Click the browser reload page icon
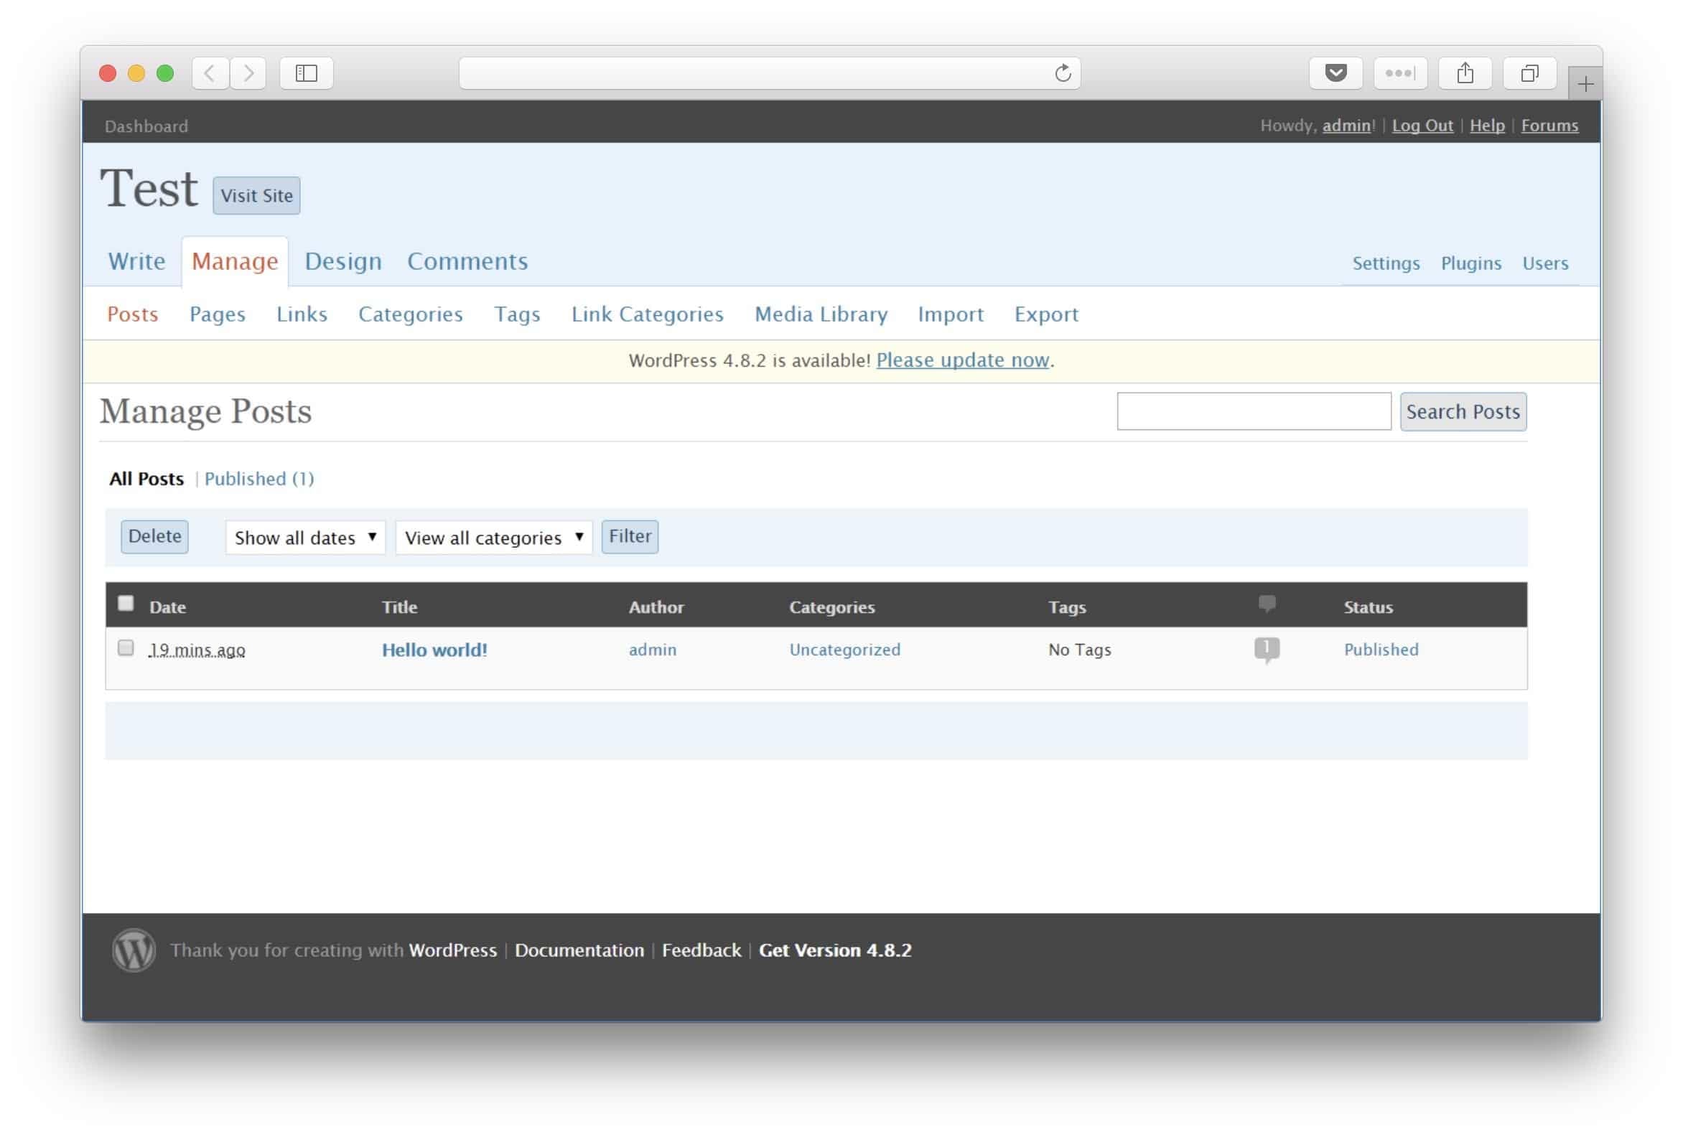The height and width of the screenshot is (1137, 1683). point(1063,73)
